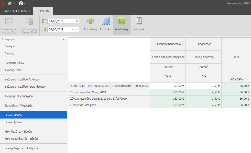Open Αναφορά Ημερολογίου report
251x153 pixels.
19,96
